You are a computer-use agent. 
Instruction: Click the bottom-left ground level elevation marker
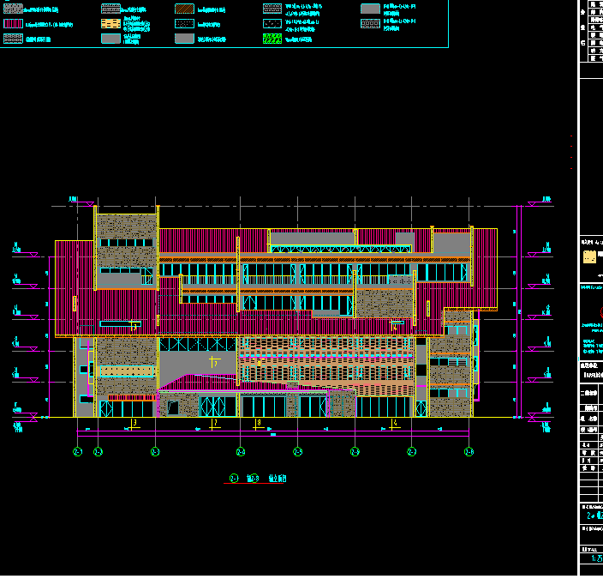[x=18, y=423]
